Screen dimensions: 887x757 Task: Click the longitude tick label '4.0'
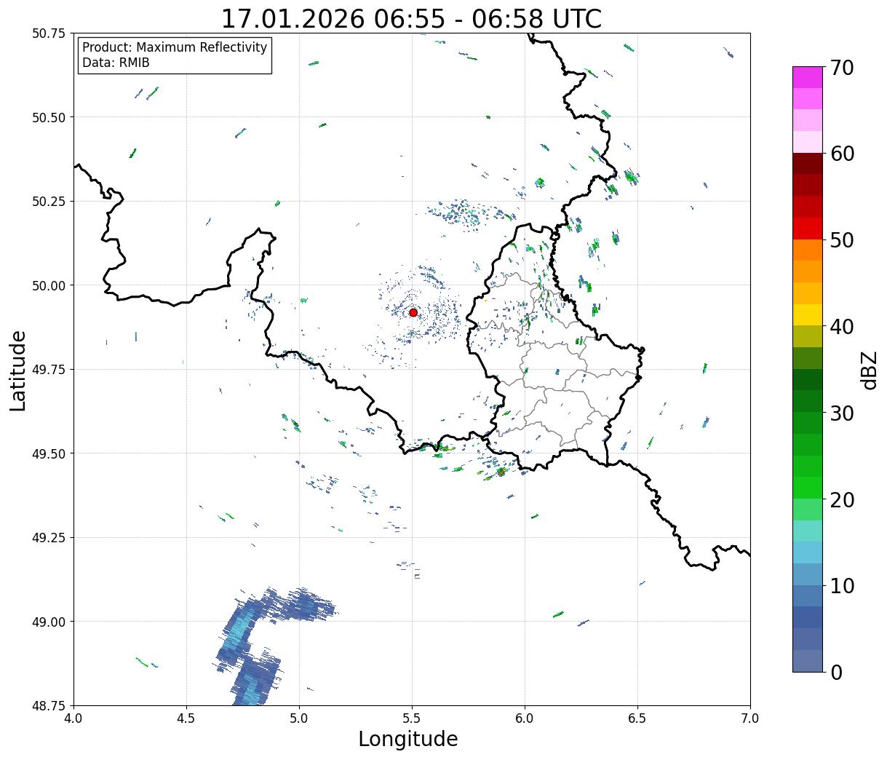tap(73, 718)
